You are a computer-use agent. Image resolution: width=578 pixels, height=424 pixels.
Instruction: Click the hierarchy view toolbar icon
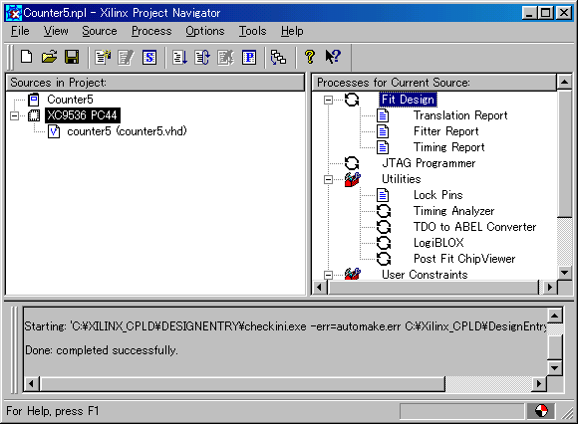(278, 58)
